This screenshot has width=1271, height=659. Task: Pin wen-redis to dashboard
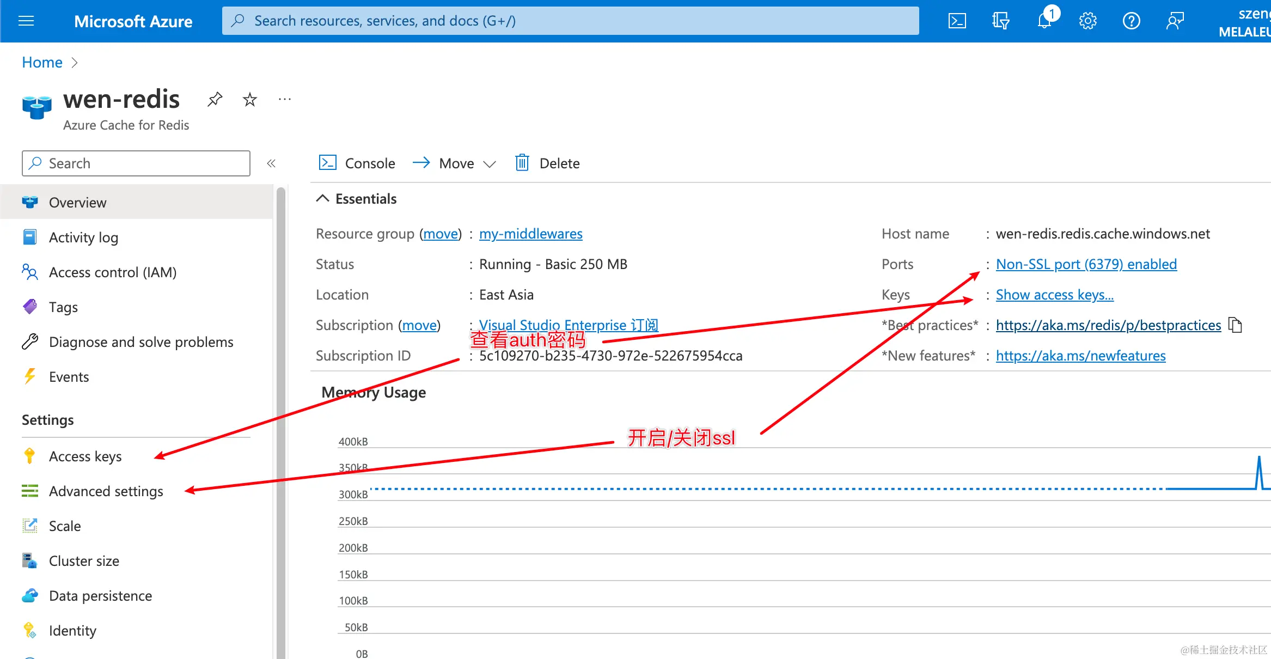[x=215, y=100]
